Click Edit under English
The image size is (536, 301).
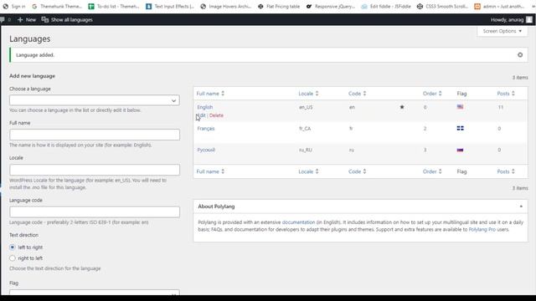coord(201,115)
